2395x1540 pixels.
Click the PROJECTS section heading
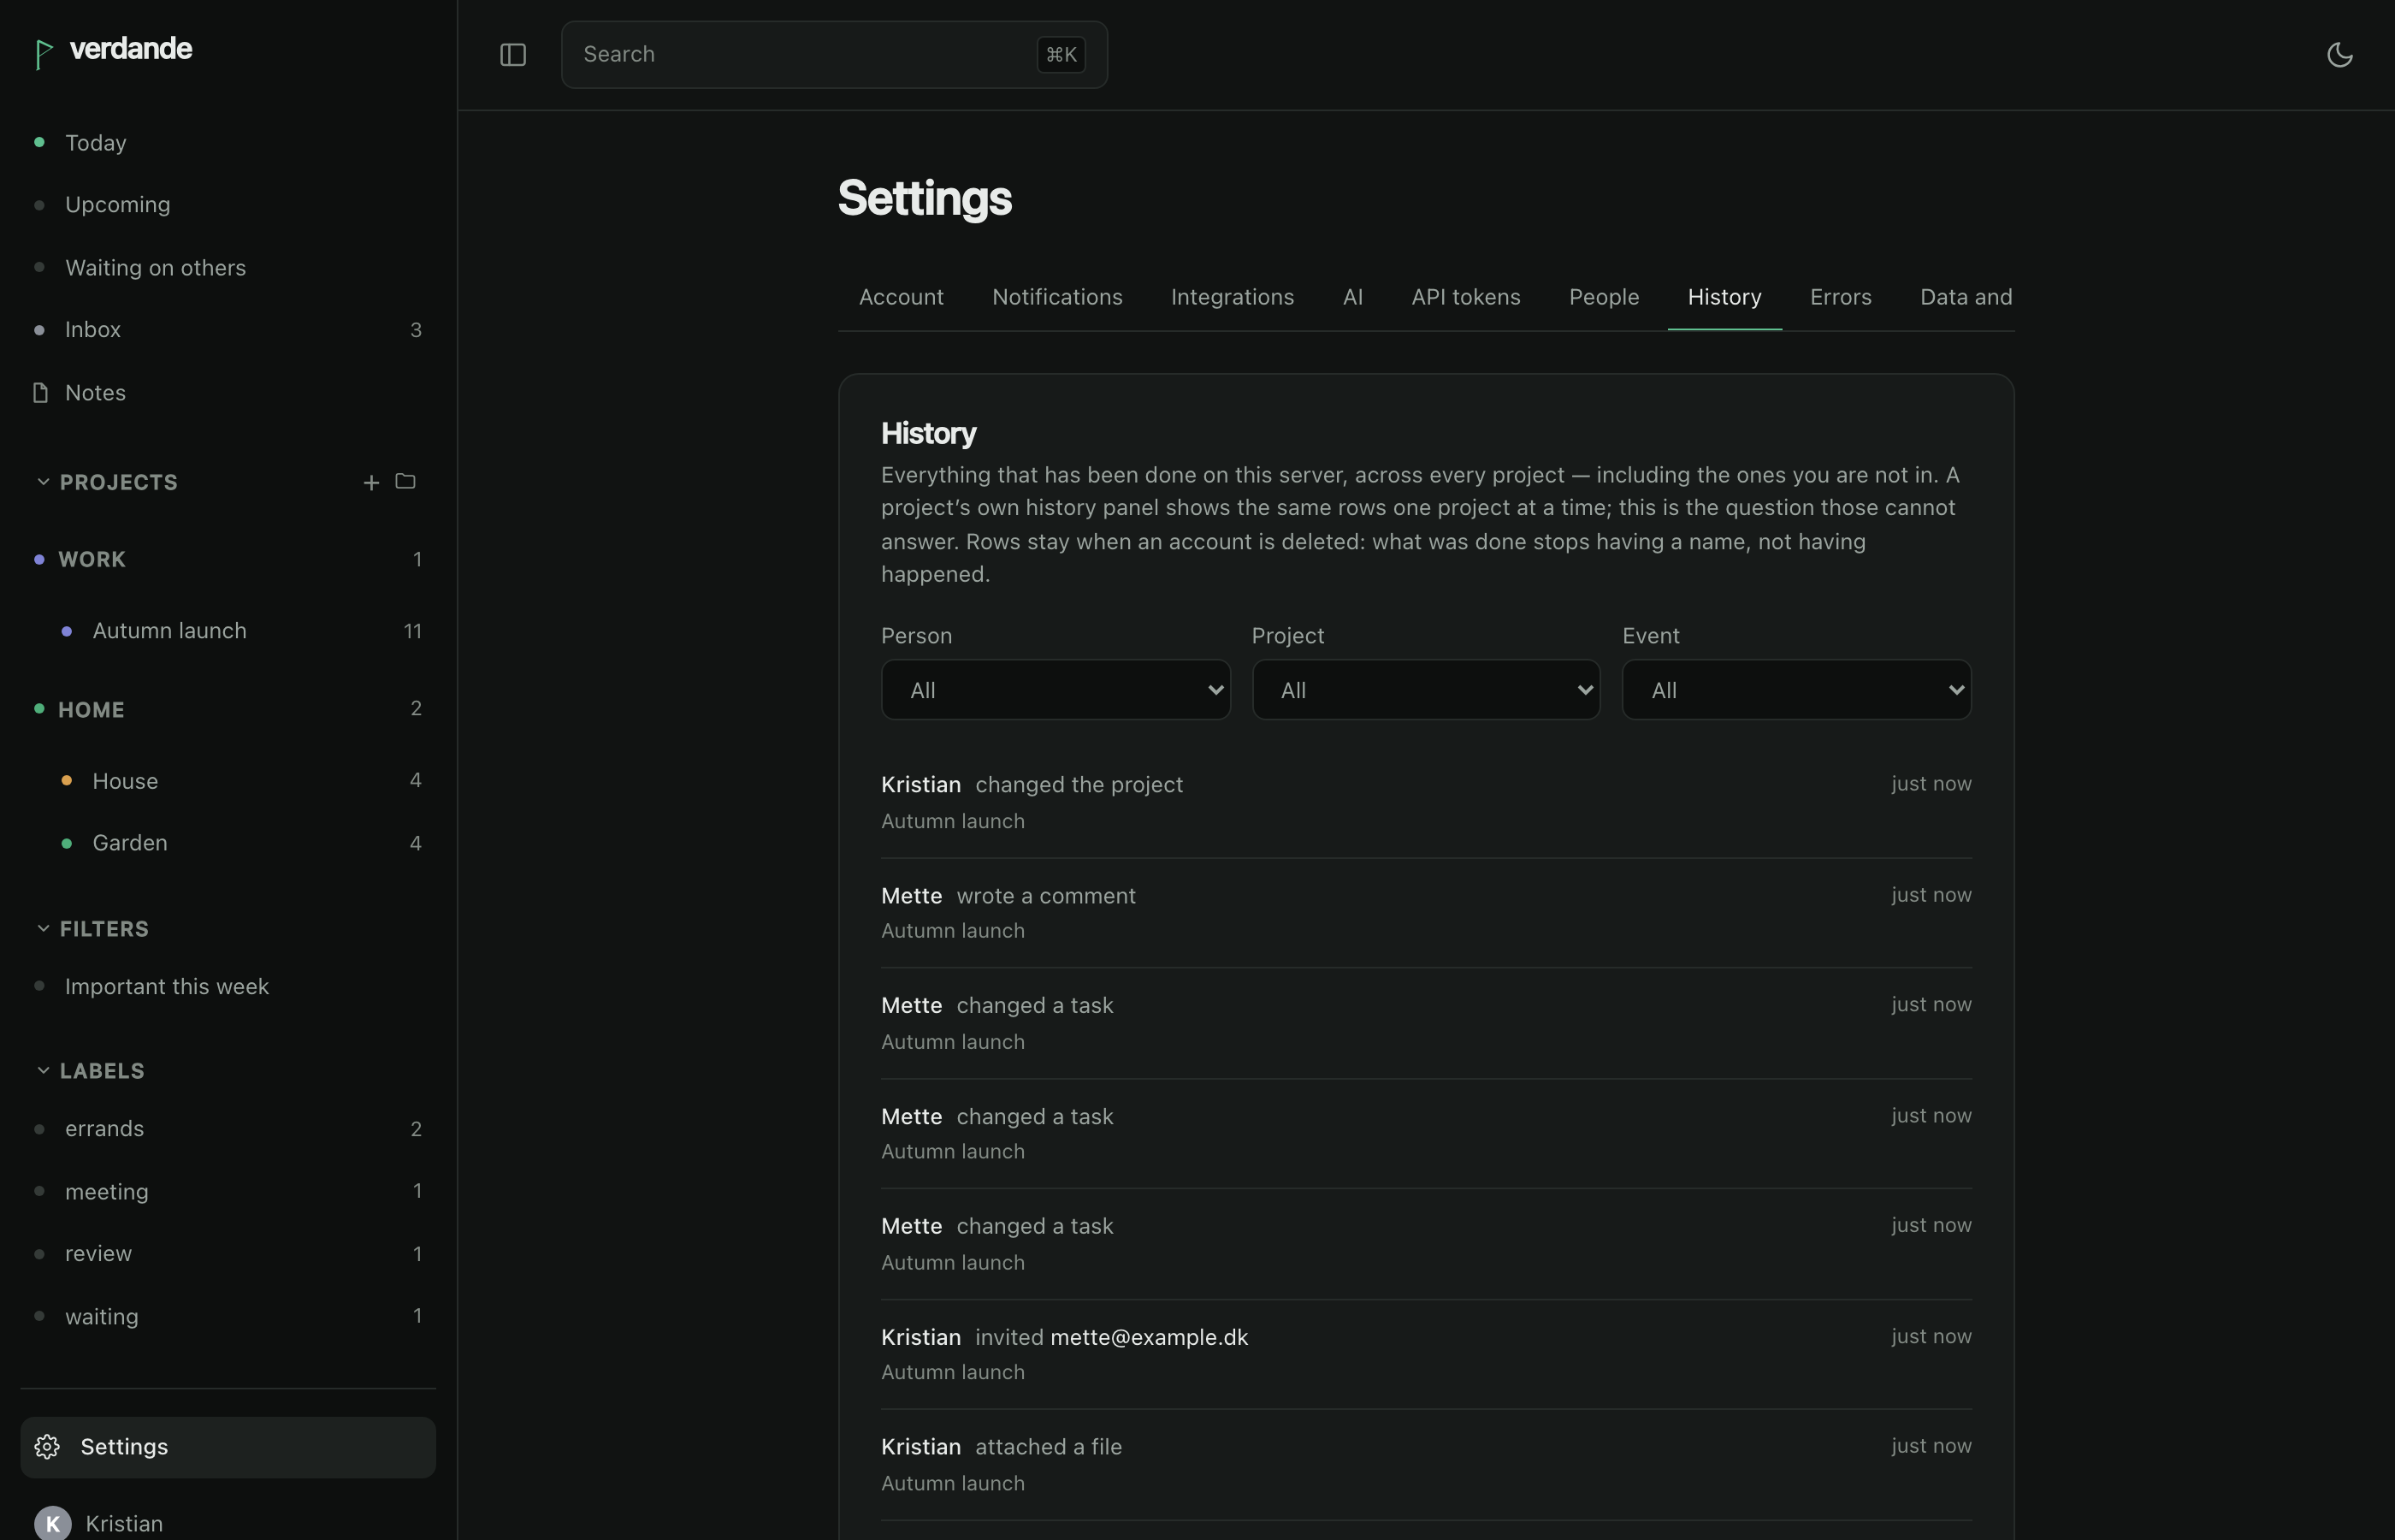coord(119,482)
